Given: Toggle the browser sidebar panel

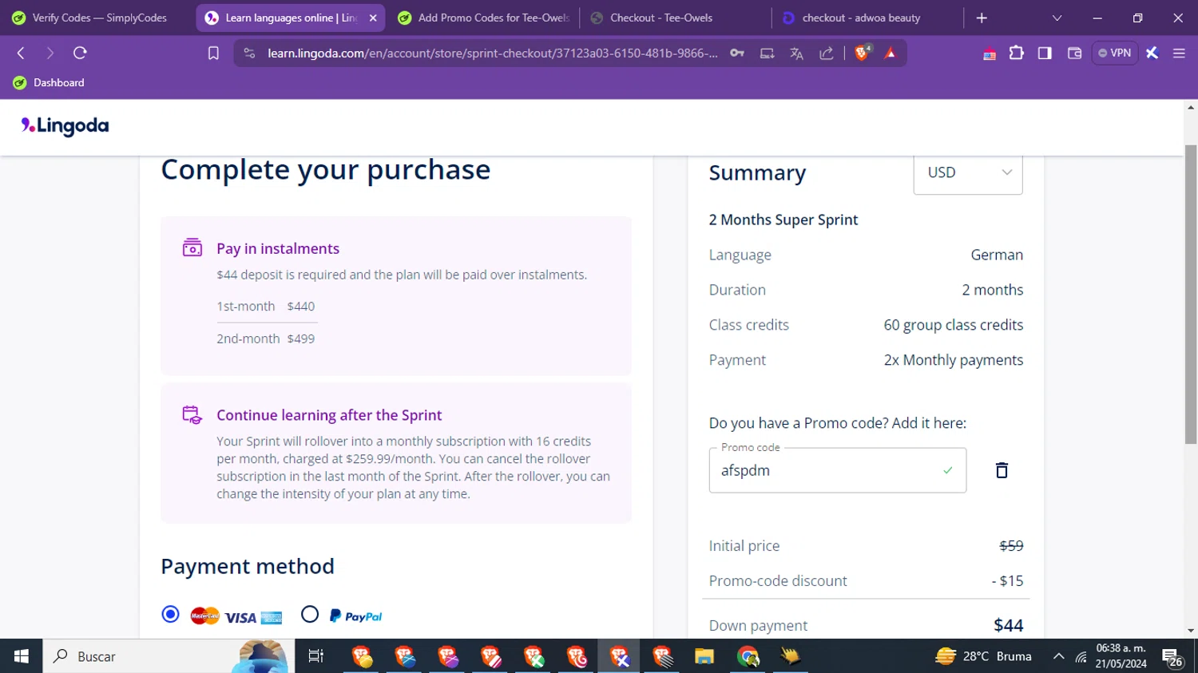Looking at the screenshot, I should (x=1045, y=53).
